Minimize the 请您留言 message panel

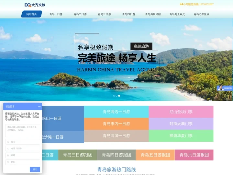click(x=39, y=107)
